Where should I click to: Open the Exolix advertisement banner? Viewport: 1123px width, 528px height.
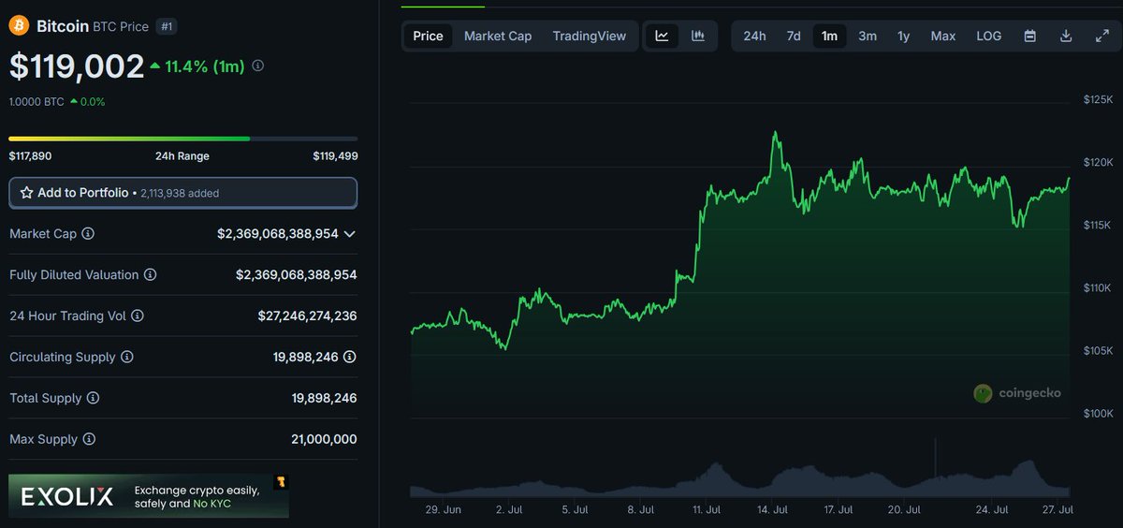149,496
